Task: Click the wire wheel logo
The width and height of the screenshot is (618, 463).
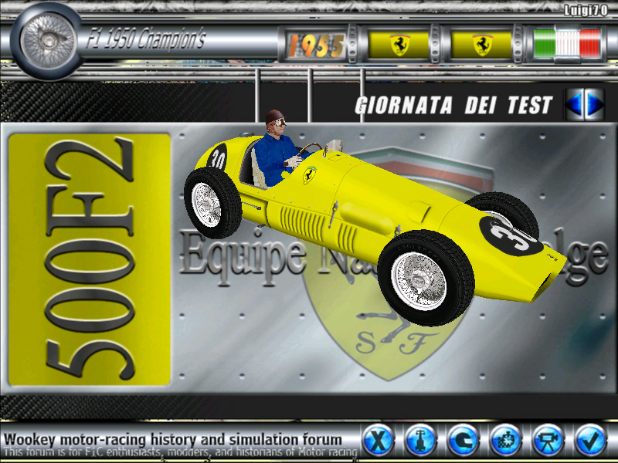Action: point(47,41)
